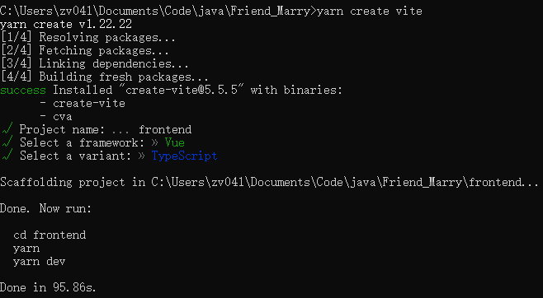The height and width of the screenshot is (298, 543).
Task: Click the 'yarn create vite' command text
Action: click(370, 11)
